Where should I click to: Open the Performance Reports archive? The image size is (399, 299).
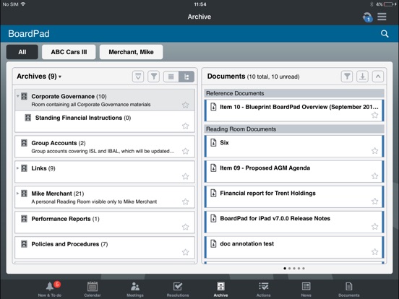105,222
